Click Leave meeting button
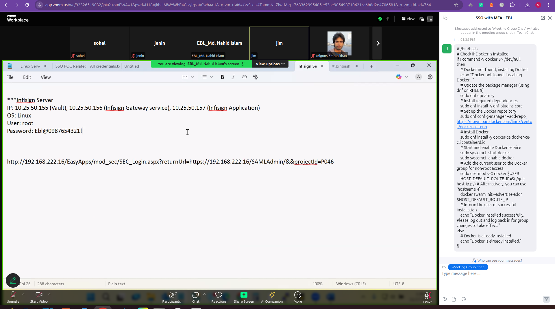Image resolution: width=555 pixels, height=309 pixels. pos(428,297)
